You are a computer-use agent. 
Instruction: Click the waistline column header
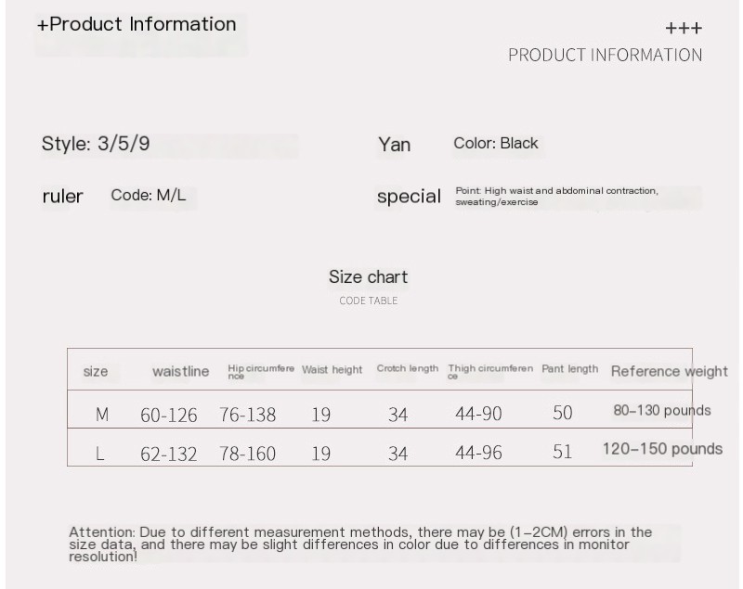pos(180,371)
